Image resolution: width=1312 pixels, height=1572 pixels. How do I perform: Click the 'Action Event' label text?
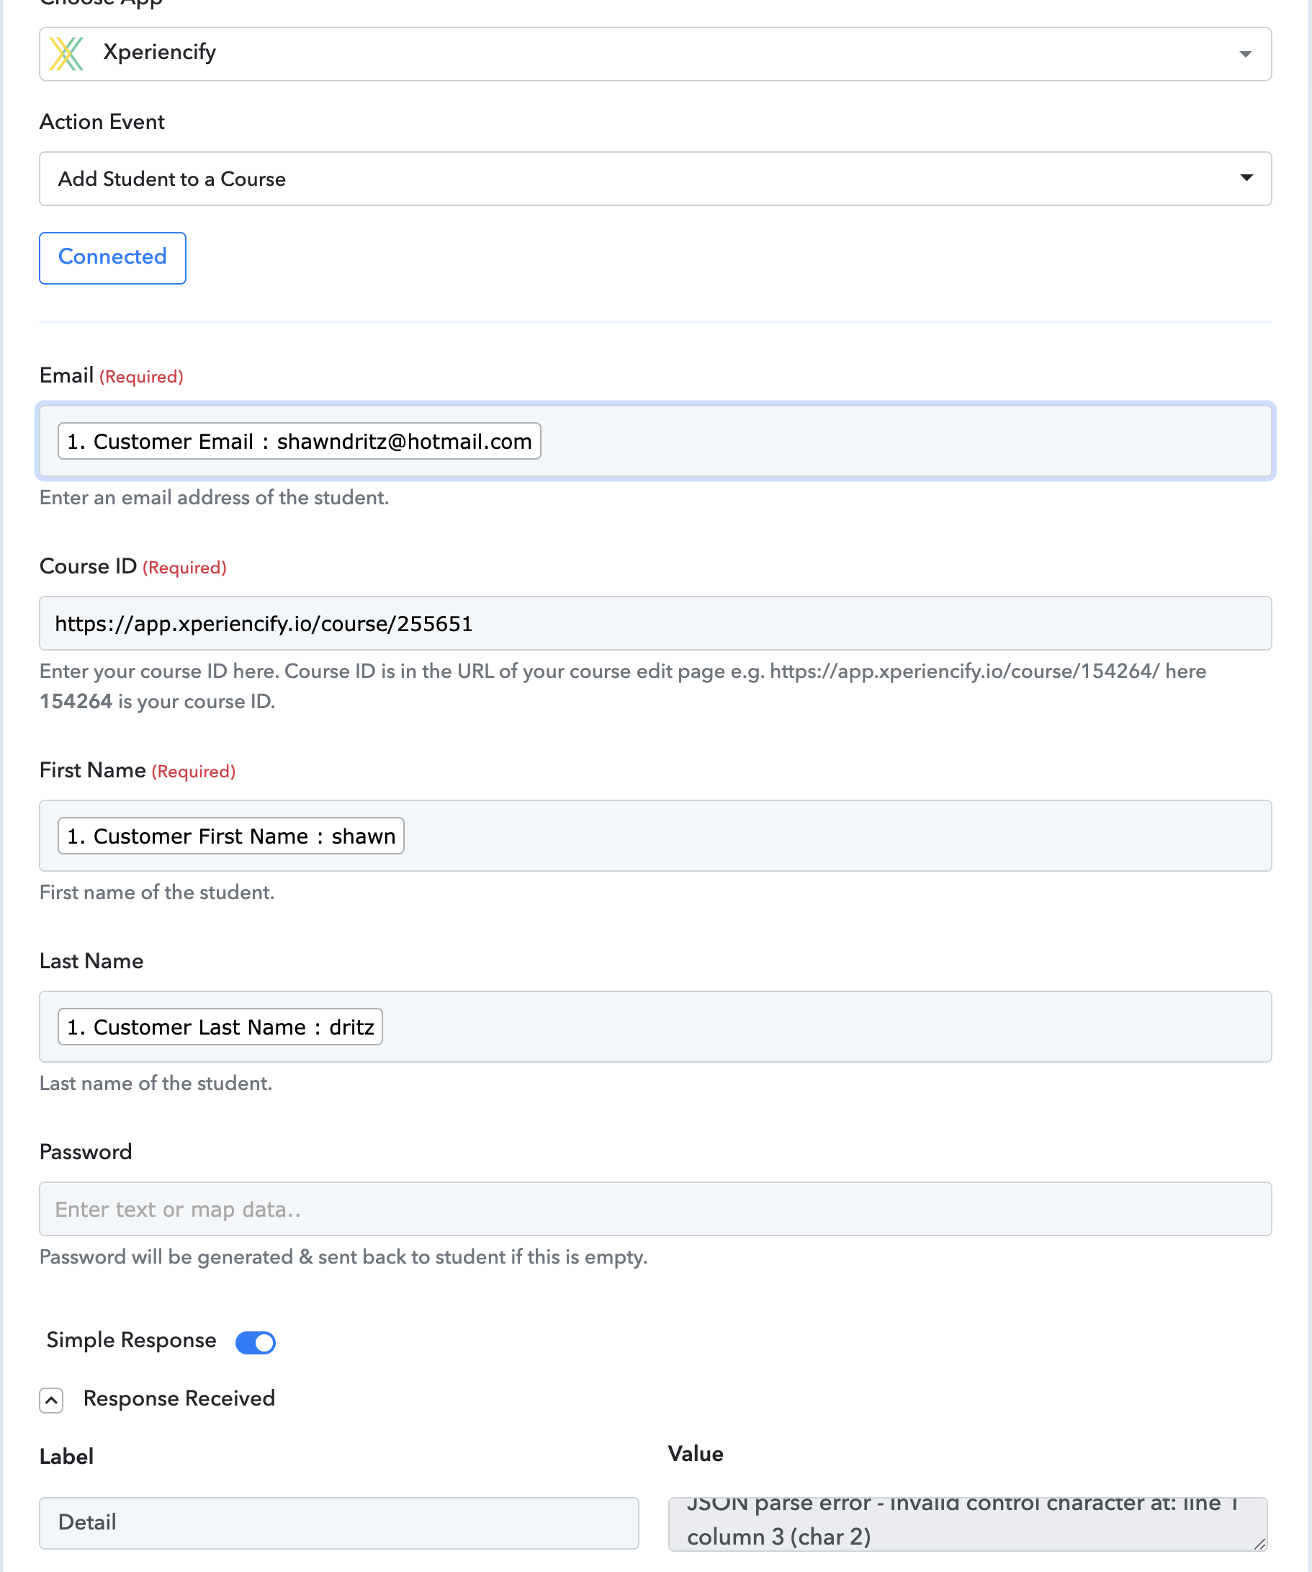pos(102,122)
